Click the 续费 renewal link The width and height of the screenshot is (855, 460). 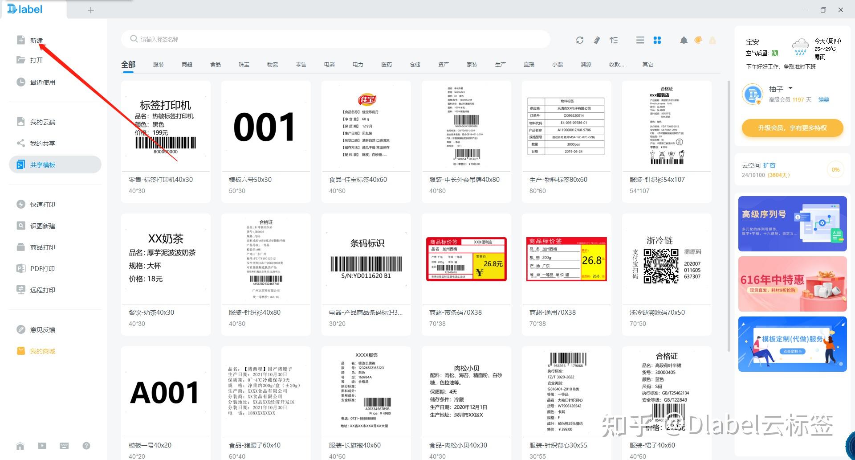click(823, 99)
